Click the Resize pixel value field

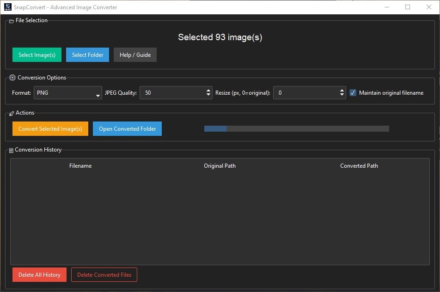305,92
